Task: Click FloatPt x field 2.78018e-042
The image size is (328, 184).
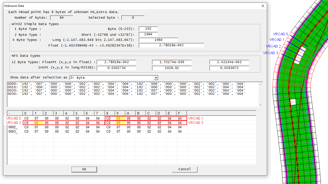Action: pos(116,62)
